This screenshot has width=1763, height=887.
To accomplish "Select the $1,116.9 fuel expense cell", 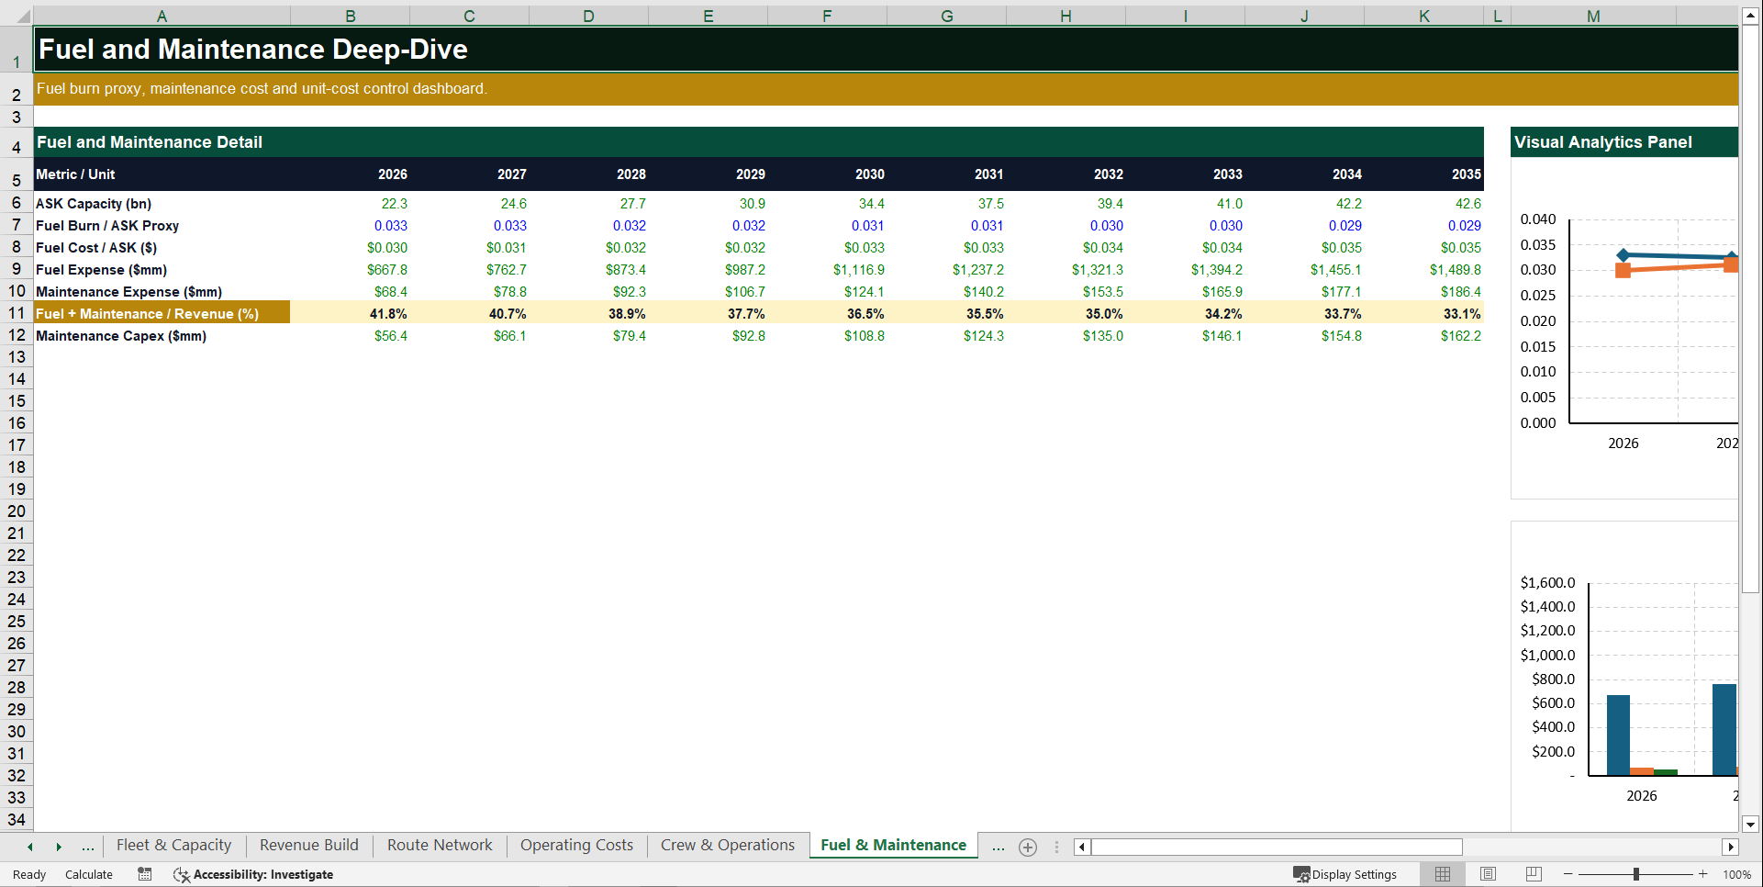I will [x=827, y=270].
